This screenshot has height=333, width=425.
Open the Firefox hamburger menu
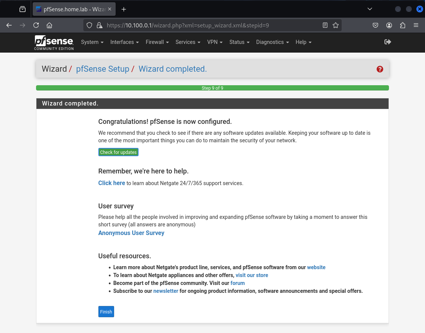point(416,25)
